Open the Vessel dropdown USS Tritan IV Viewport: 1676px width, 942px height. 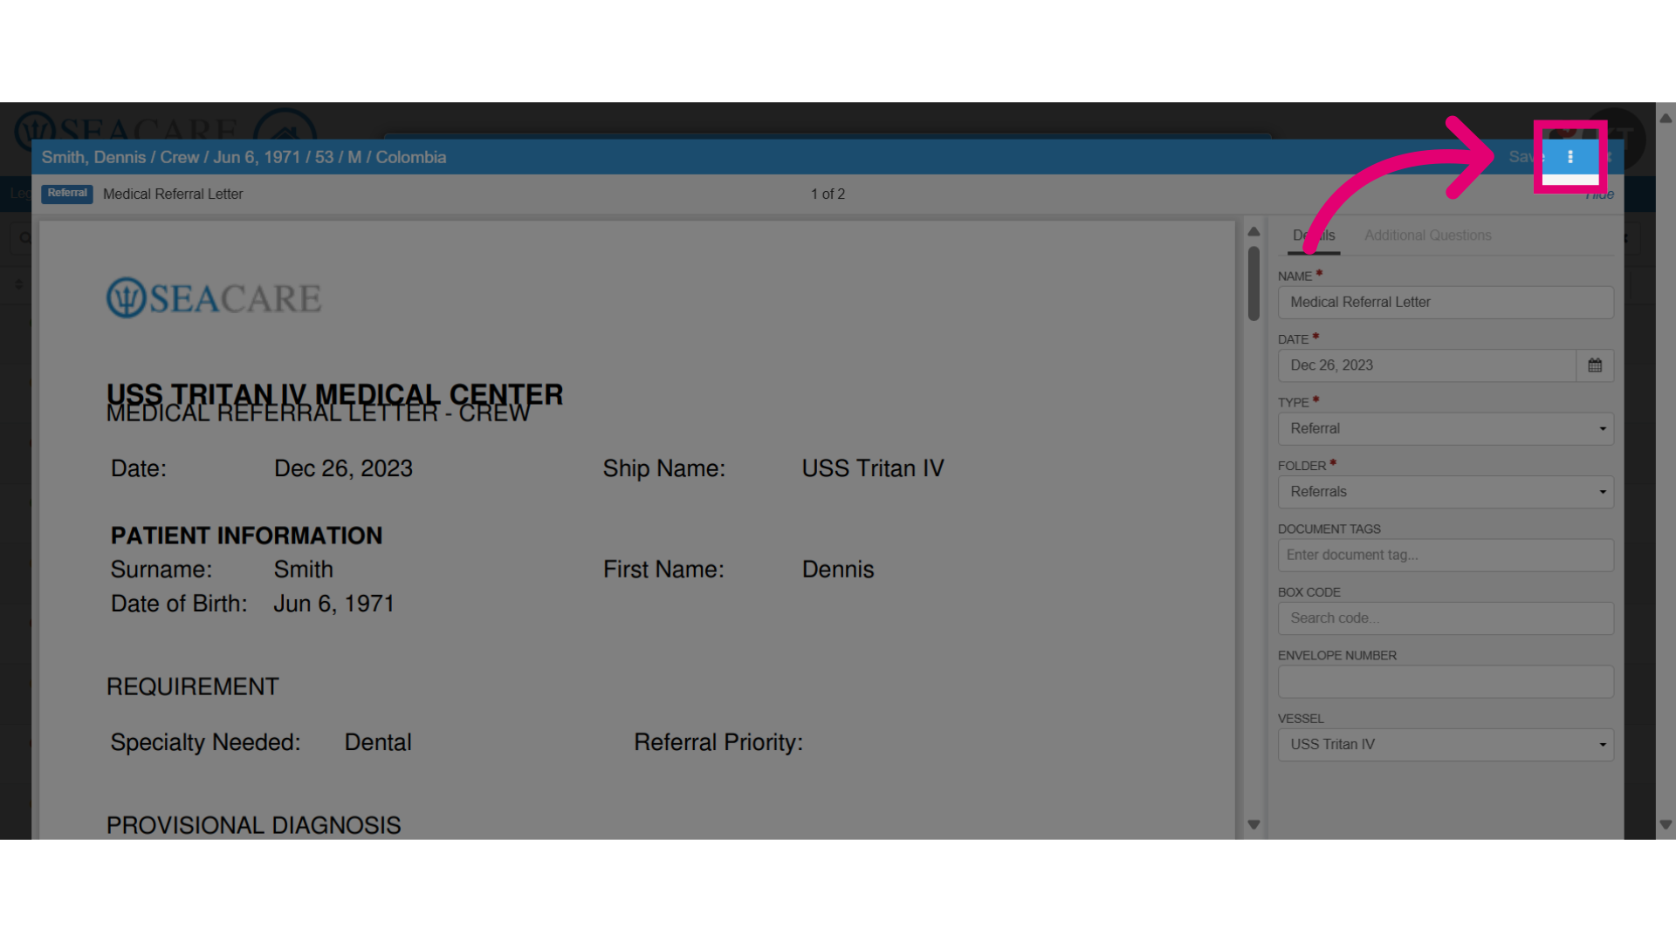pyautogui.click(x=1446, y=745)
